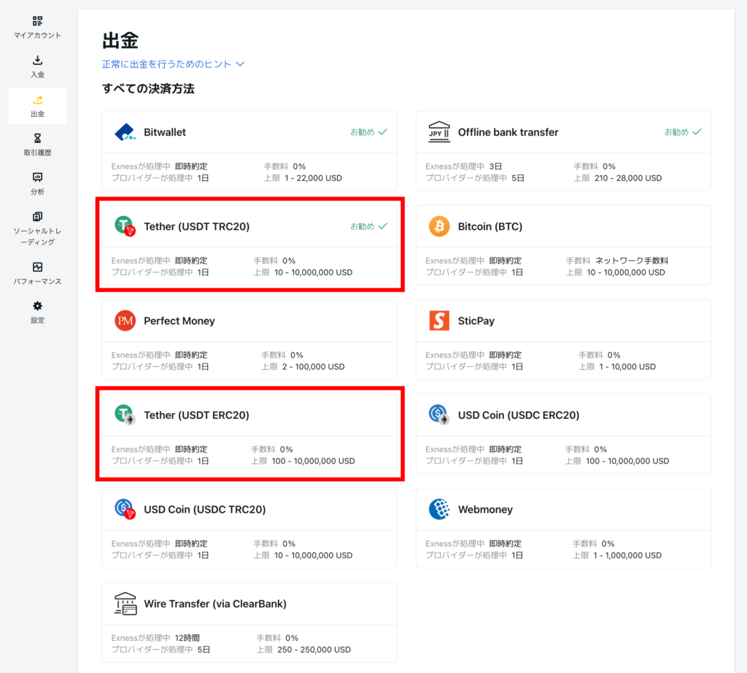The width and height of the screenshot is (747, 673).
Task: Click the USD Coin USDC TRC20 logo
Action: (x=125, y=509)
